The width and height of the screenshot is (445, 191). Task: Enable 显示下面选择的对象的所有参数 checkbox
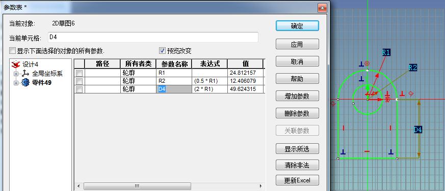(12, 51)
